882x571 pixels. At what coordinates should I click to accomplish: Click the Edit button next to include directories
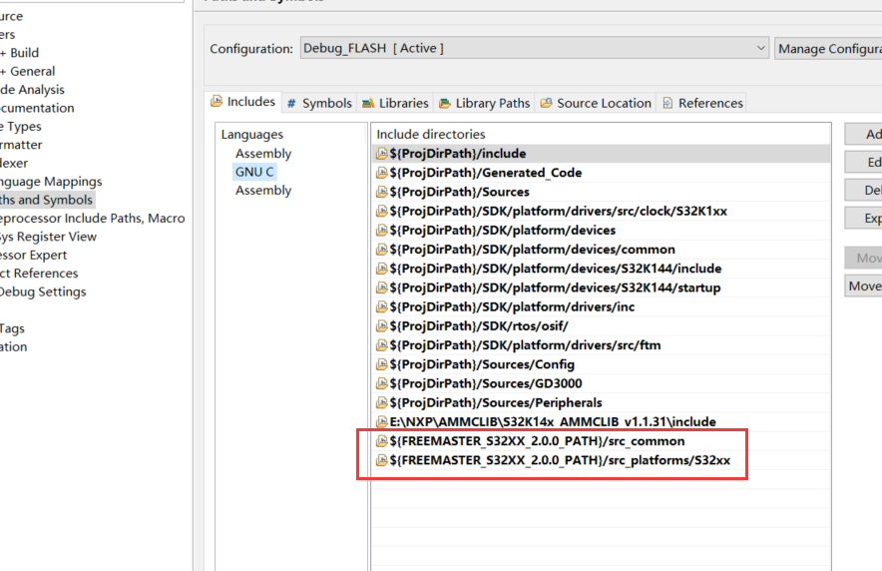point(863,162)
